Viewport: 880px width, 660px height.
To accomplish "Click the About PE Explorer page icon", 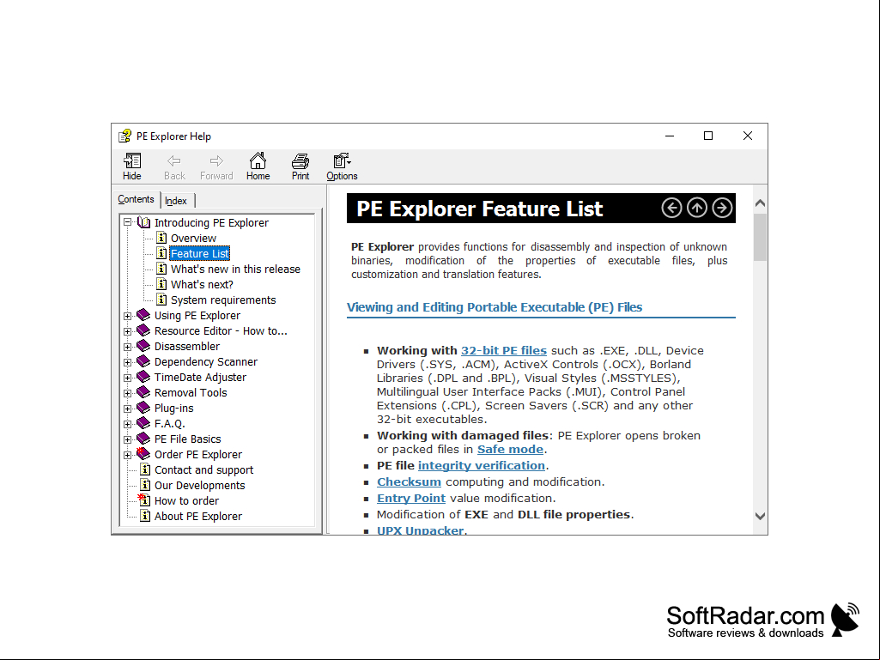I will pyautogui.click(x=145, y=516).
